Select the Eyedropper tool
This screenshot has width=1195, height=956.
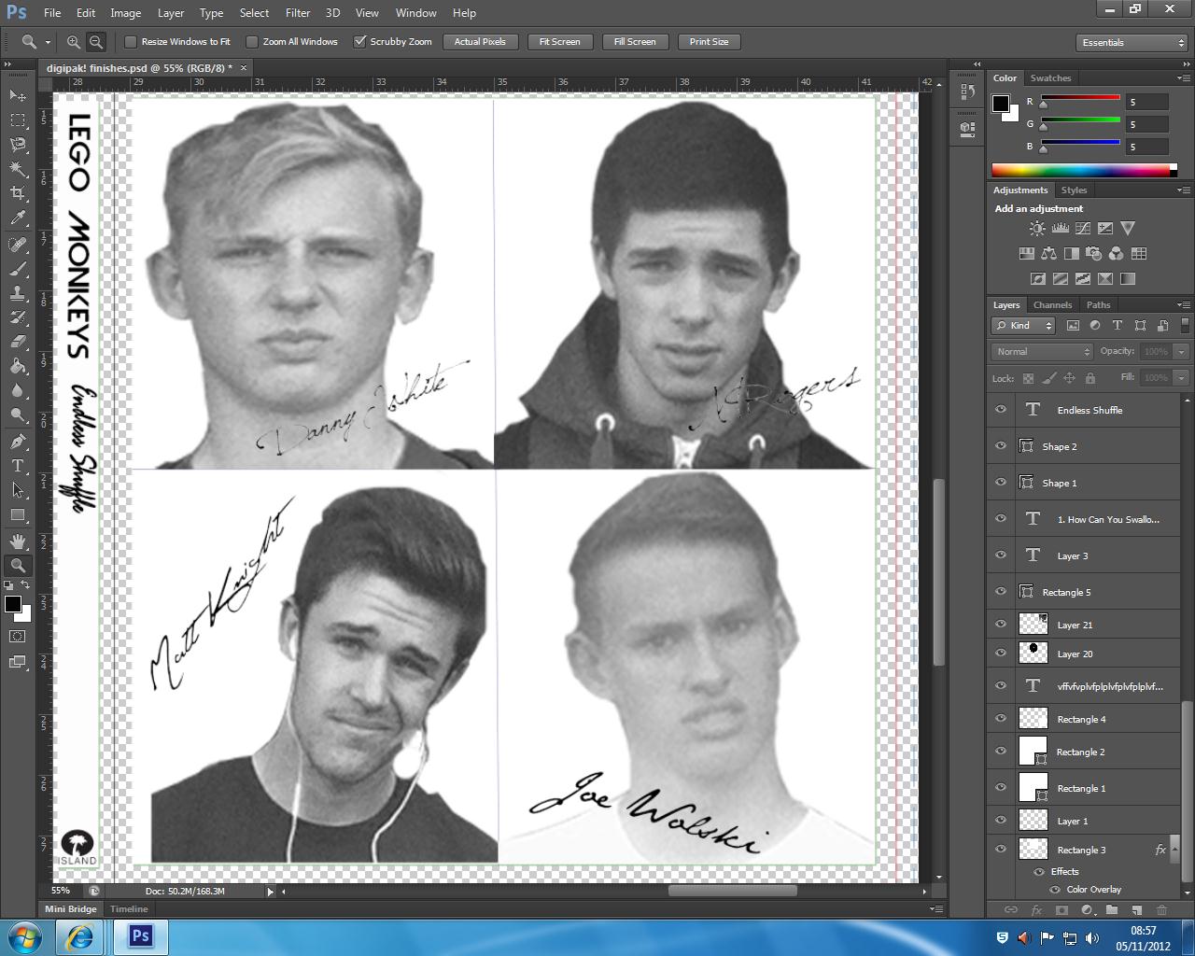pyautogui.click(x=18, y=218)
